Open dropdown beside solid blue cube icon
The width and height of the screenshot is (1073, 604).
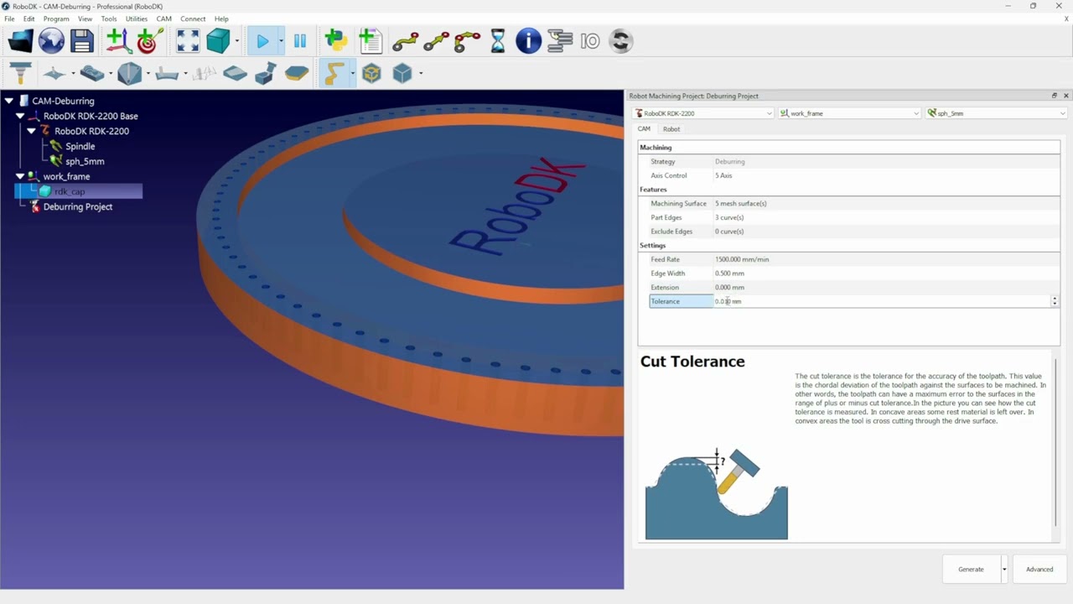[x=421, y=73]
